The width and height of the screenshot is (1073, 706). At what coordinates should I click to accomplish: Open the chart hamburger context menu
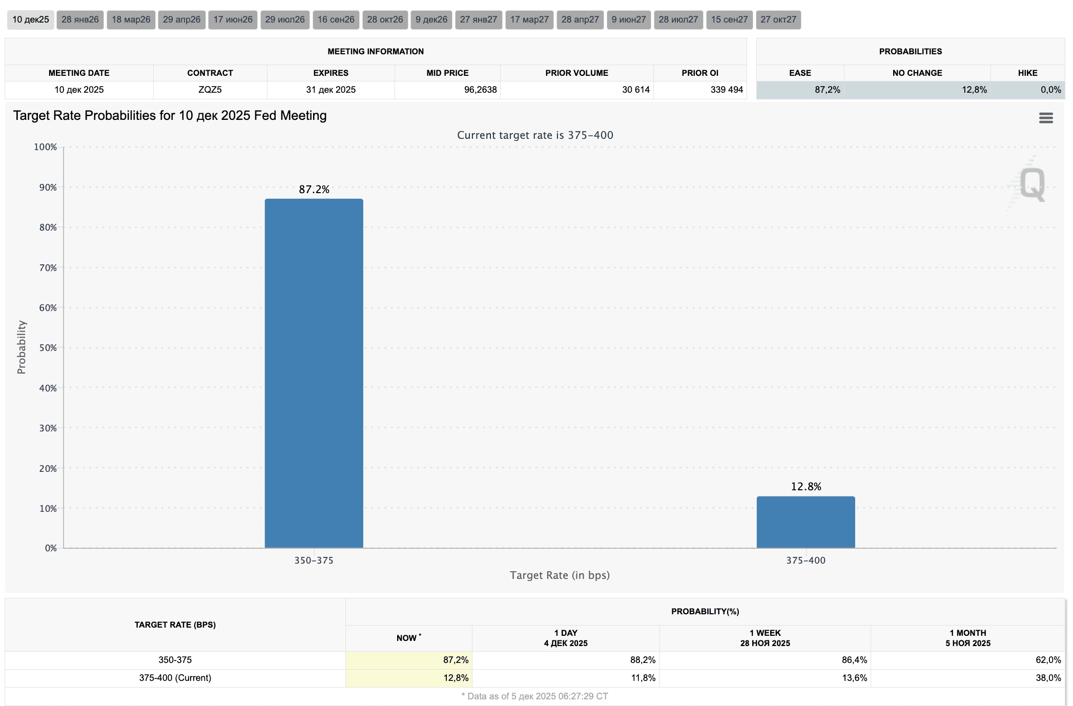pyautogui.click(x=1045, y=118)
